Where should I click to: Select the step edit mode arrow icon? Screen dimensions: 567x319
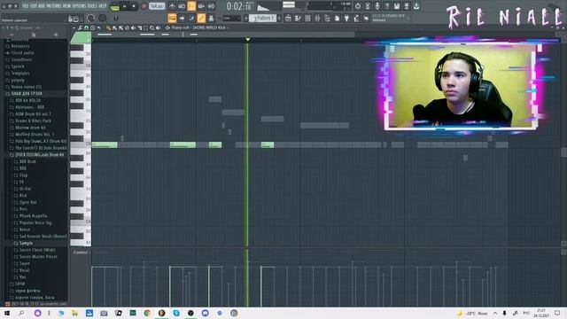click(182, 18)
